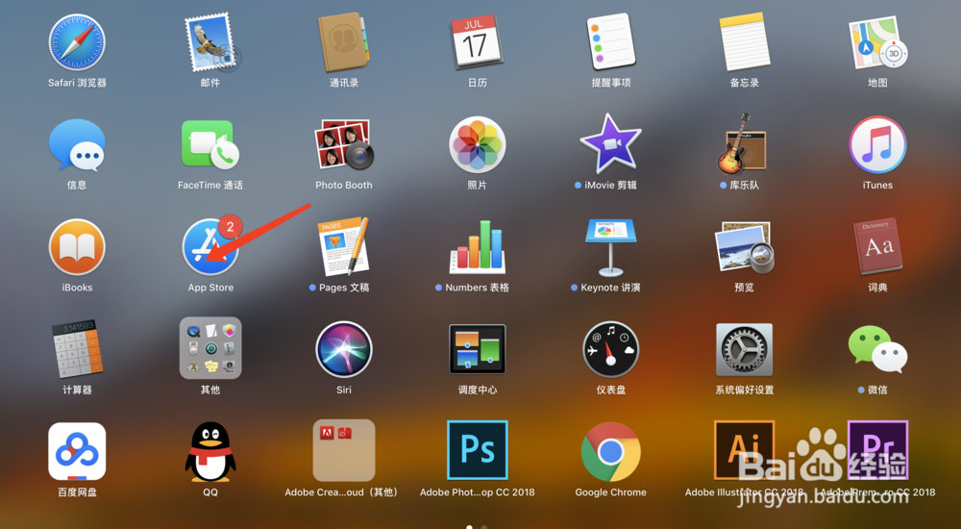Open the Safari browser app
The width and height of the screenshot is (961, 529).
77,42
